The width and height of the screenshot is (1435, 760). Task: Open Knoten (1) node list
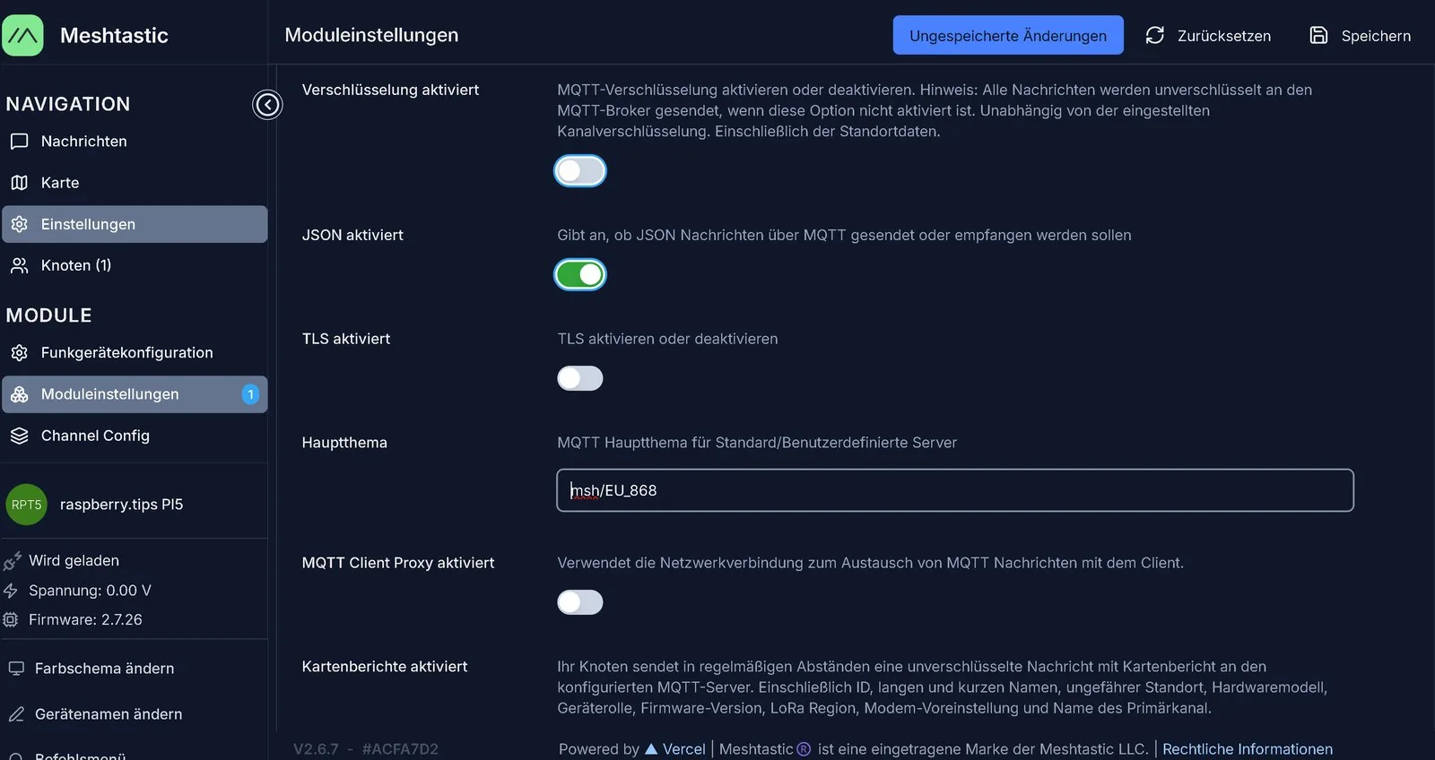[x=135, y=265]
